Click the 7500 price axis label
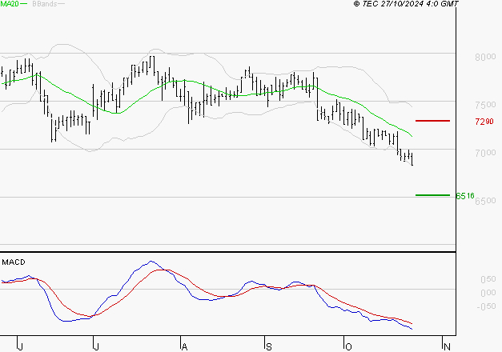The height and width of the screenshot is (352, 502). tap(485, 105)
